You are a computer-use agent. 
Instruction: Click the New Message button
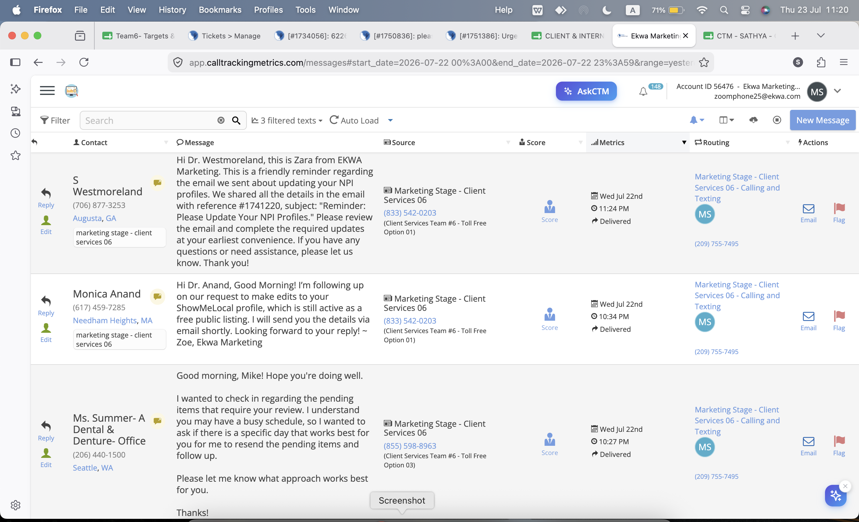(822, 120)
